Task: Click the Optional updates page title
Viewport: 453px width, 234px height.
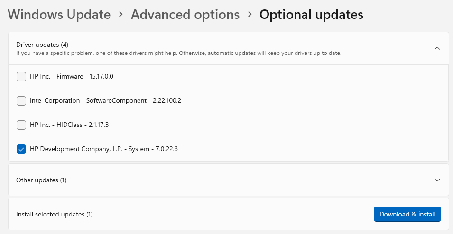Action: 311,15
